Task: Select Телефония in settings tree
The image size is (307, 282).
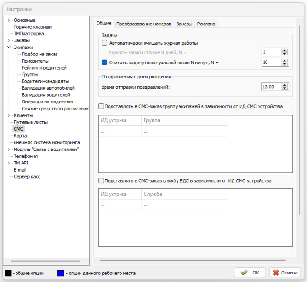Action: (25, 156)
